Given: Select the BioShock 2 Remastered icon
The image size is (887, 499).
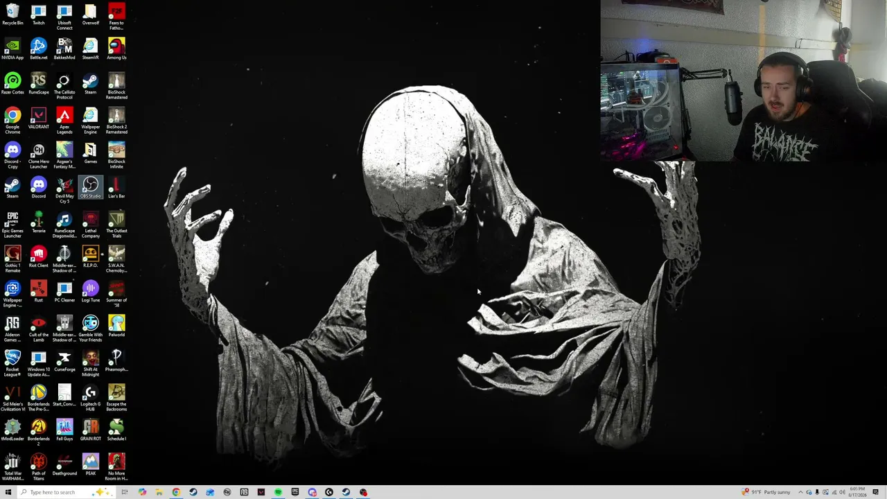Looking at the screenshot, I should pyautogui.click(x=116, y=121).
